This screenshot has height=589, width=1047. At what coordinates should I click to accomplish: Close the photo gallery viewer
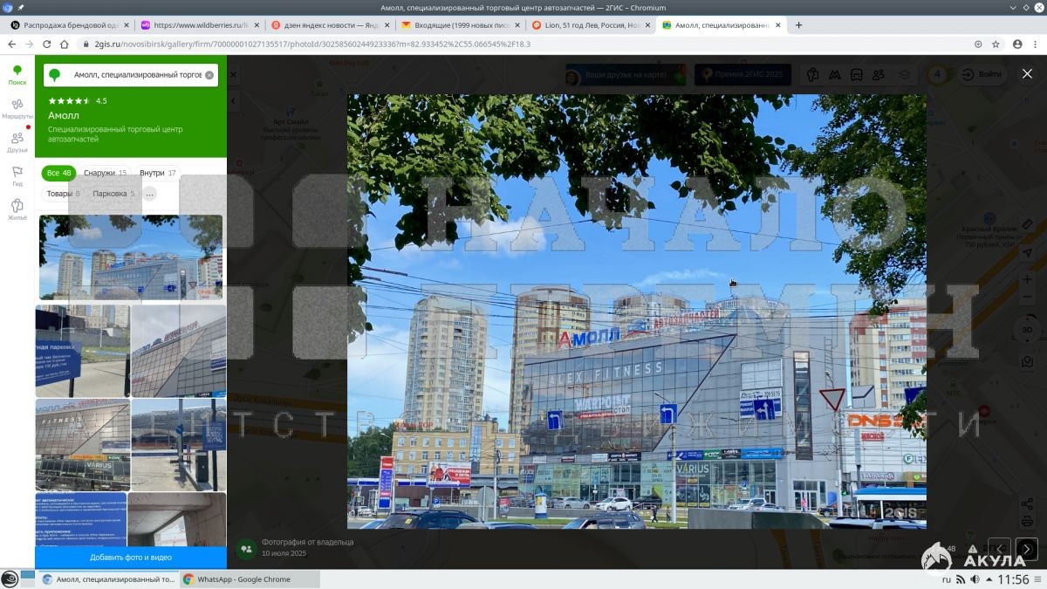1027,74
